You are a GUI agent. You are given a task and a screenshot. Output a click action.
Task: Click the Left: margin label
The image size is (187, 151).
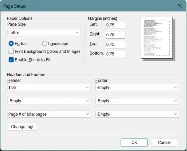point(93,24)
